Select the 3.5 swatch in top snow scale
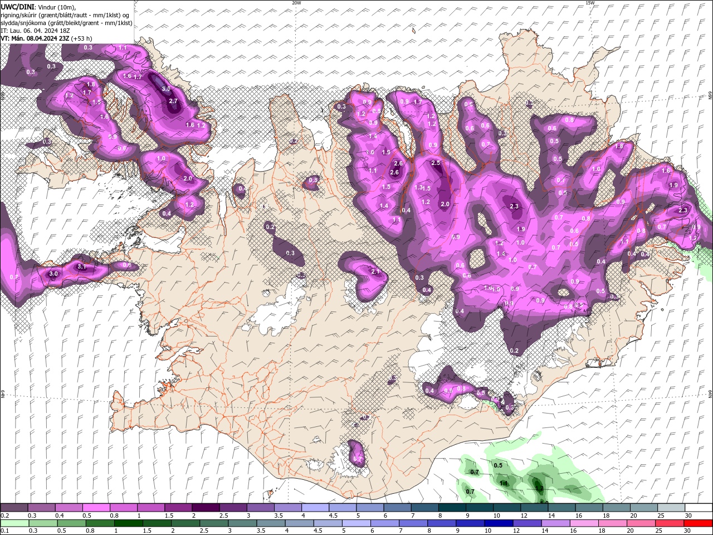Screen dimensions: 713x535 click(288, 508)
